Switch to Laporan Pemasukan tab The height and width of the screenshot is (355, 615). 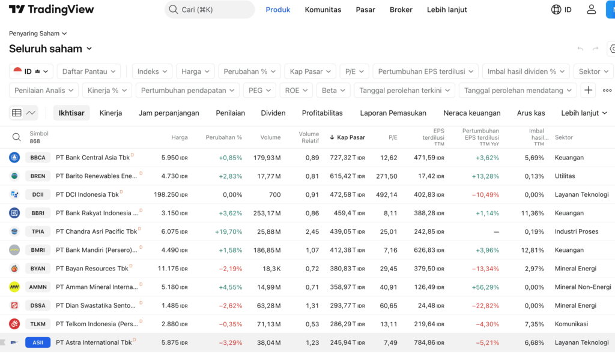tap(393, 113)
